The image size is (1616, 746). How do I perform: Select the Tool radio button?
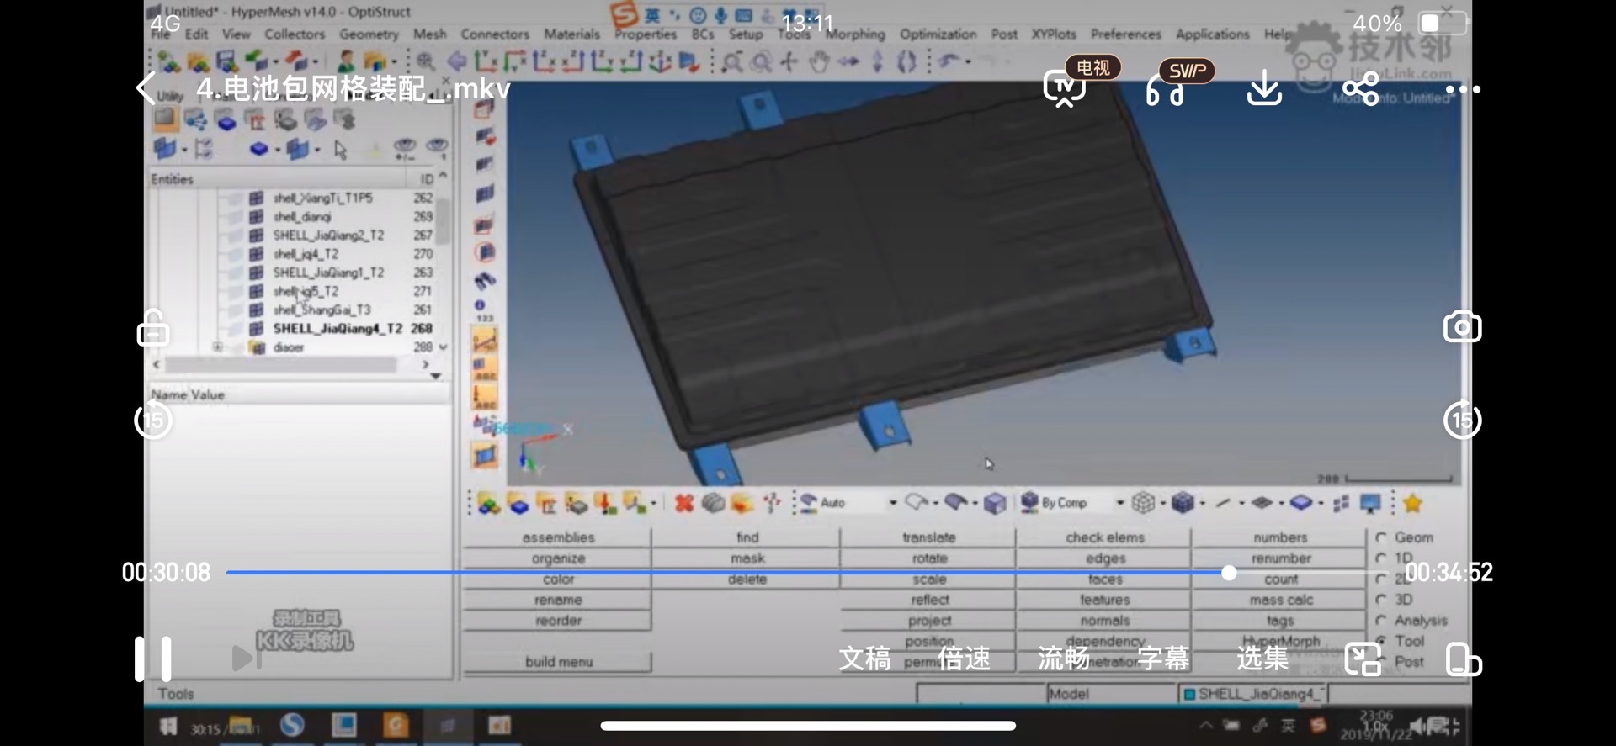tap(1381, 641)
